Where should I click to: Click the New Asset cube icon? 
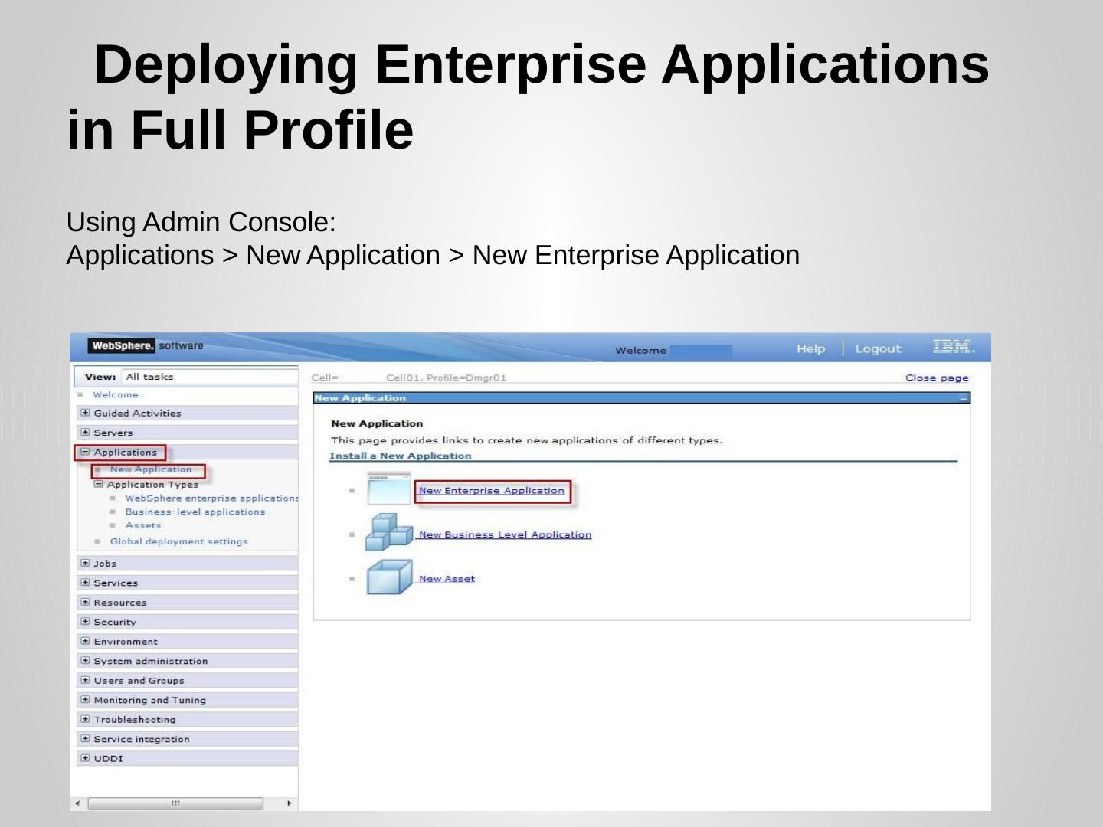389,577
